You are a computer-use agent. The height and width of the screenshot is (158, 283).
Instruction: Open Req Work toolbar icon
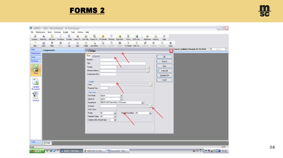click(x=120, y=37)
